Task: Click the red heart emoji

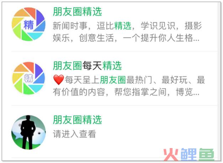Action: pyautogui.click(x=58, y=80)
